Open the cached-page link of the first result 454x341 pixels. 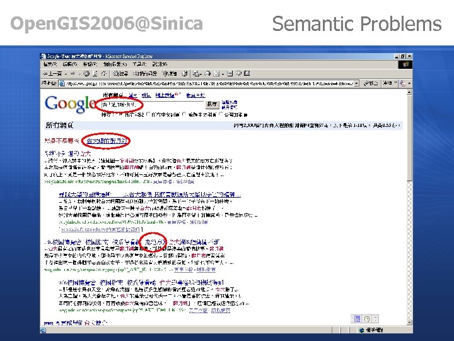click(x=162, y=182)
